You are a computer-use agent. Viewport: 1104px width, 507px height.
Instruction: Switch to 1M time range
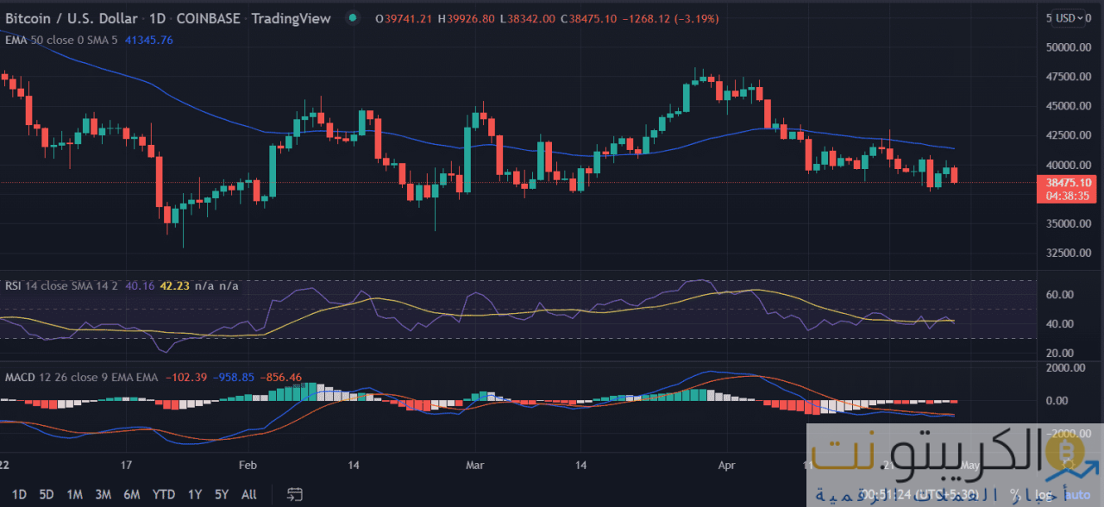coord(75,494)
